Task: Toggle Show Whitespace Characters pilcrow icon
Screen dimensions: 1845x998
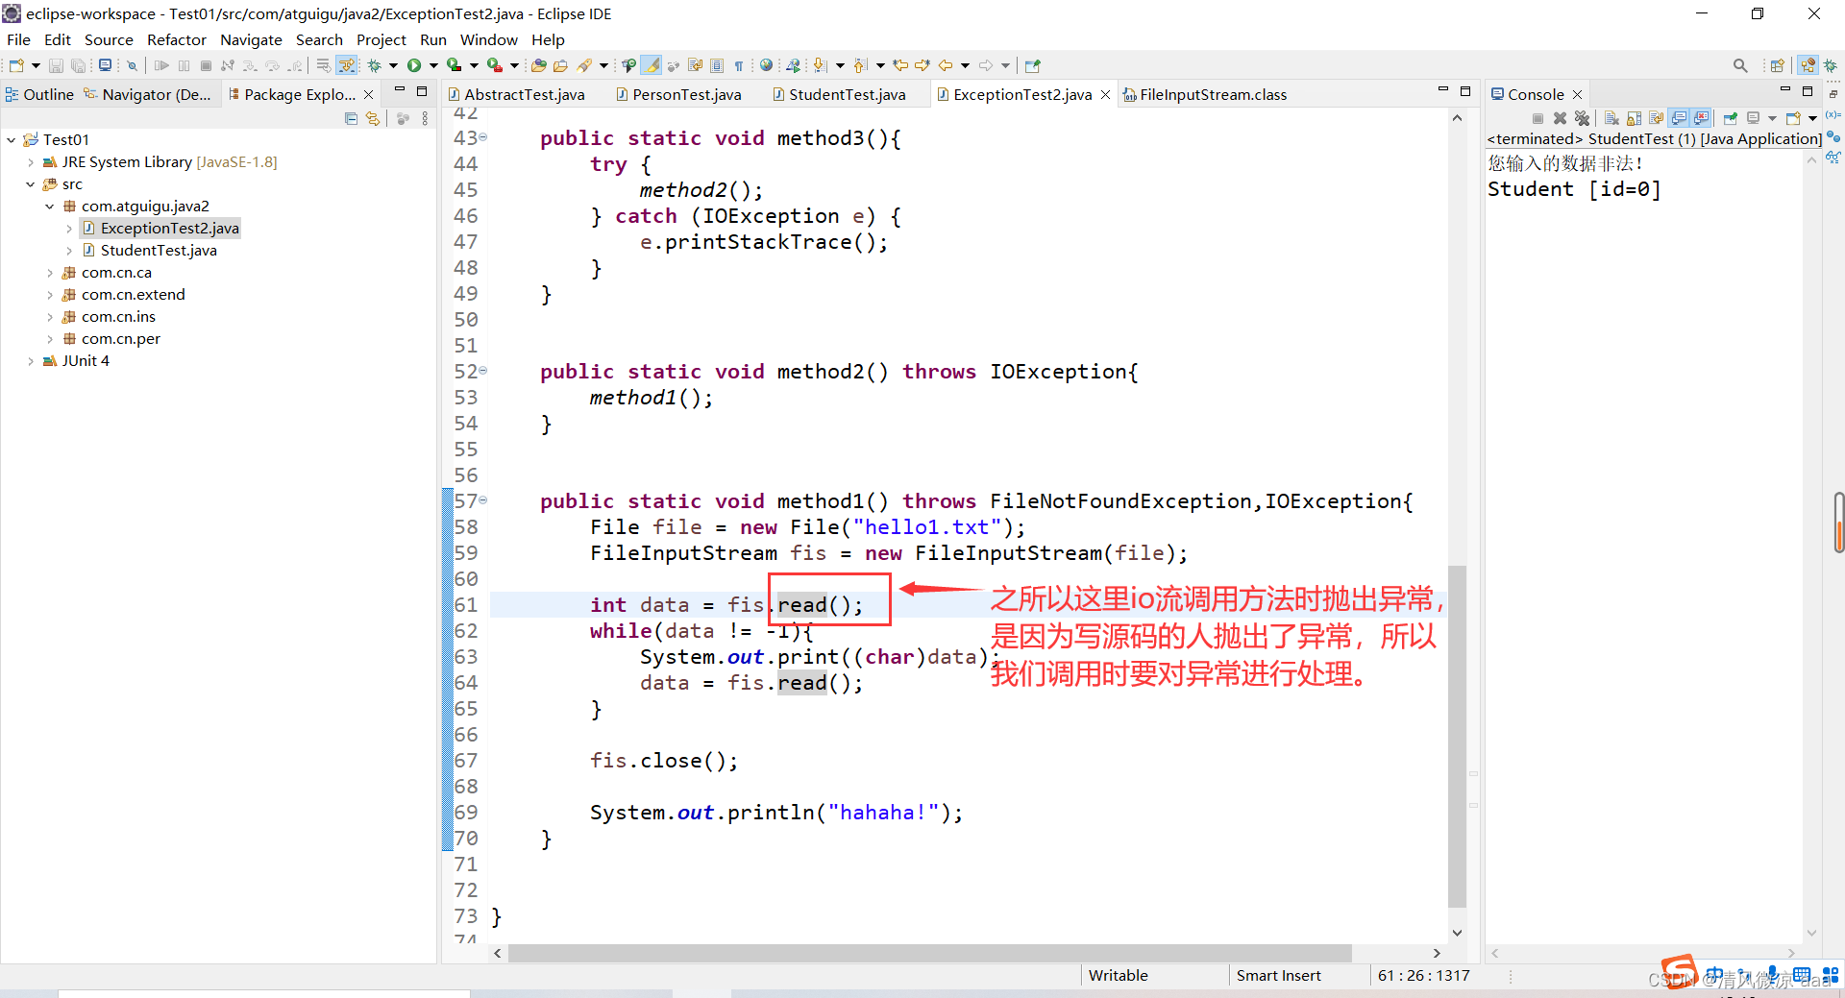Action: point(739,65)
